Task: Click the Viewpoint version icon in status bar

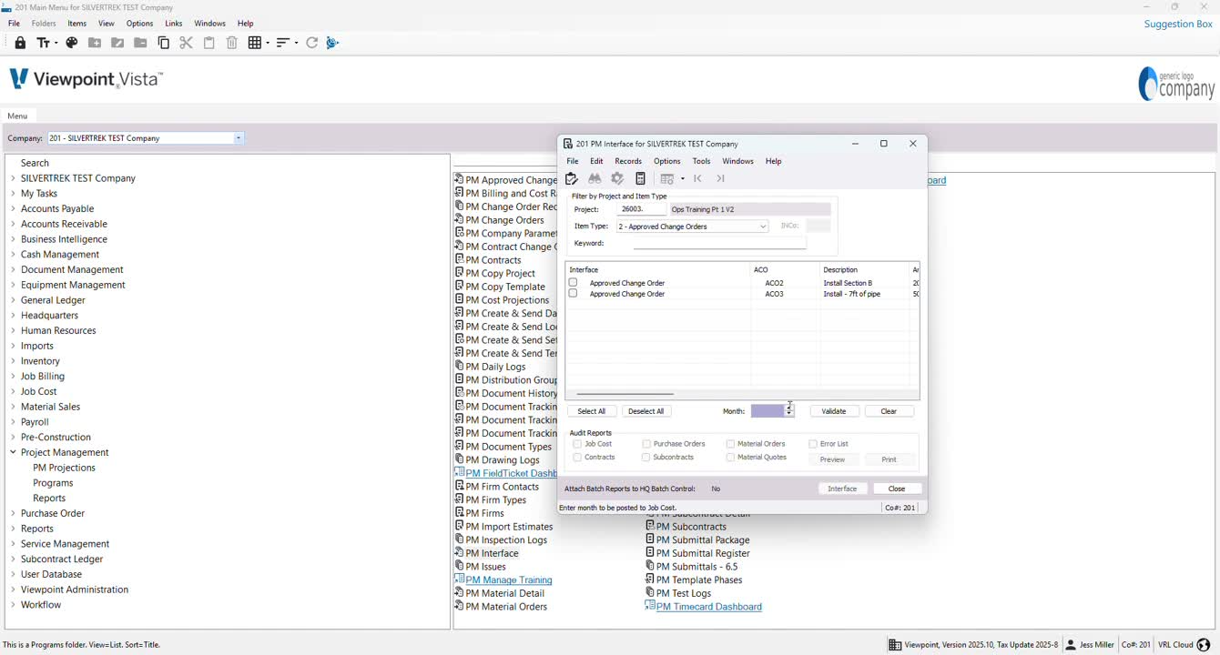Action: click(x=895, y=645)
